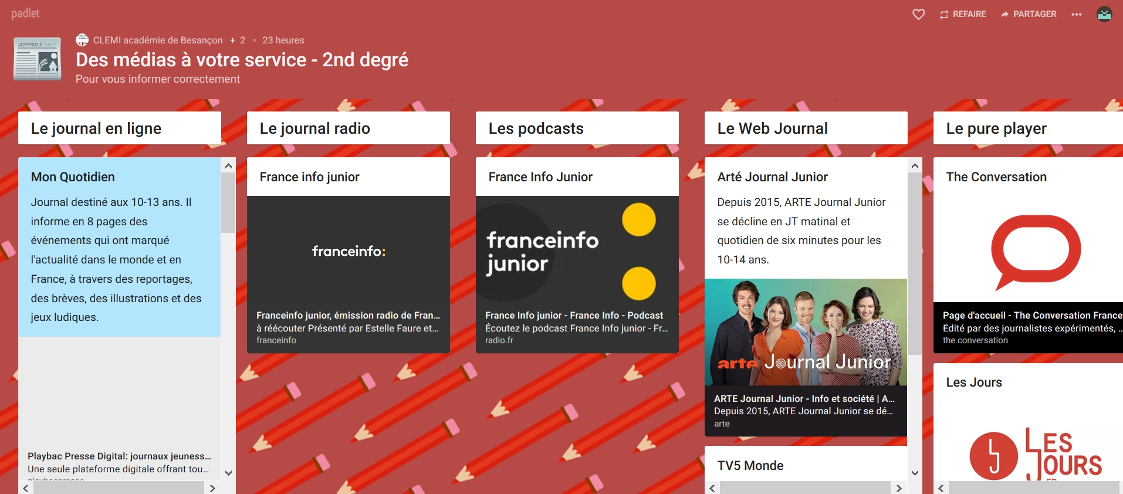Viewport: 1123px width, 494px height.
Task: Click franceinfo source label under radio card
Action: click(x=276, y=340)
